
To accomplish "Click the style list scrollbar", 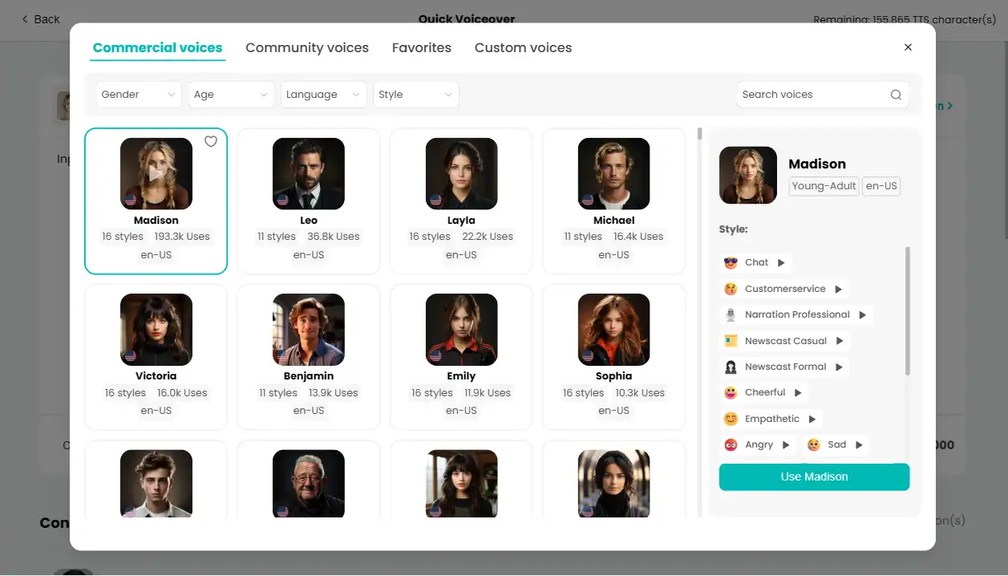I will point(907,311).
